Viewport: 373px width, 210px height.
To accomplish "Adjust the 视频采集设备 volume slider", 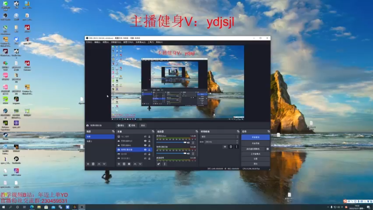I will [x=172, y=154].
